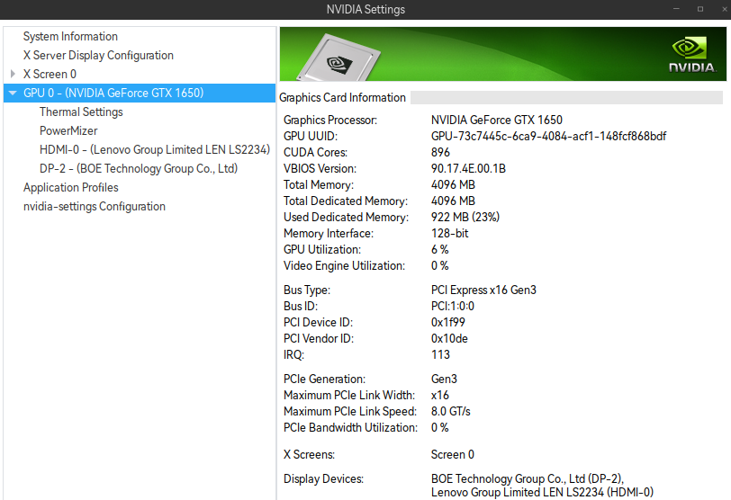Viewport: 731px width, 500px height.
Task: Select HDMI-0 Lenovo LEN LS2234 display
Action: [154, 150]
